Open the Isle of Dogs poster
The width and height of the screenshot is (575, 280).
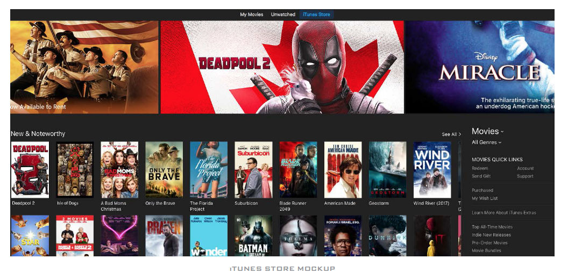point(75,170)
